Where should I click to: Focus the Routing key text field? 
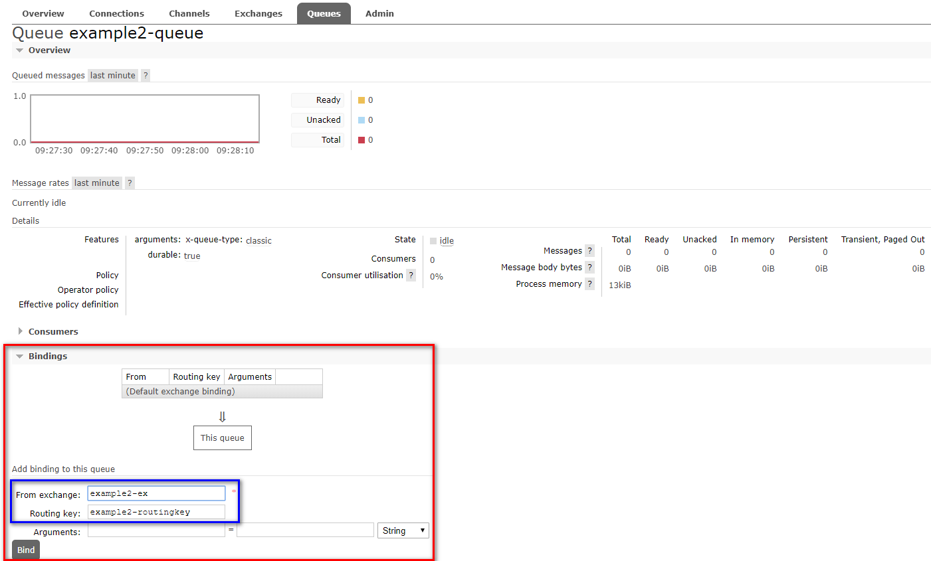pyautogui.click(x=156, y=512)
